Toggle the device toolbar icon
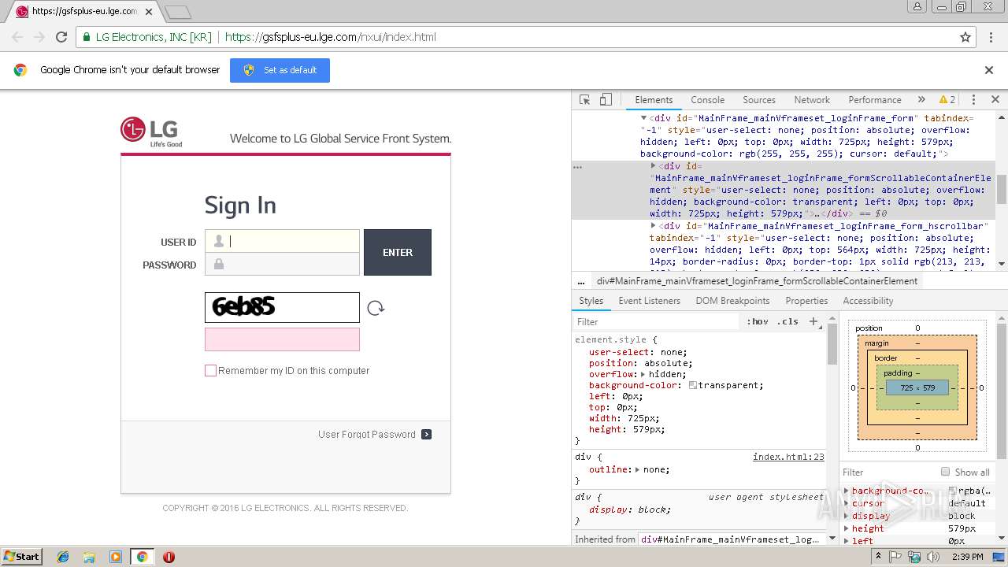 coord(606,100)
